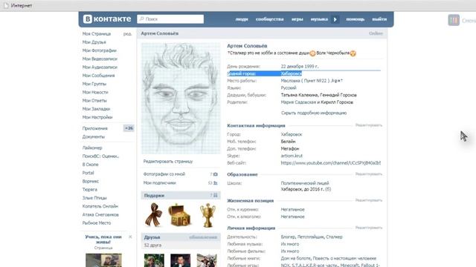Image resolution: width=476 pixels, height=267 pixels.
Task: Open the Рыбное Место app link
Action: point(97,222)
